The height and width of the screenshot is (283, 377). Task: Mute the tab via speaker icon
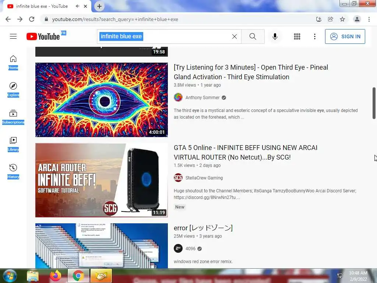click(x=77, y=6)
